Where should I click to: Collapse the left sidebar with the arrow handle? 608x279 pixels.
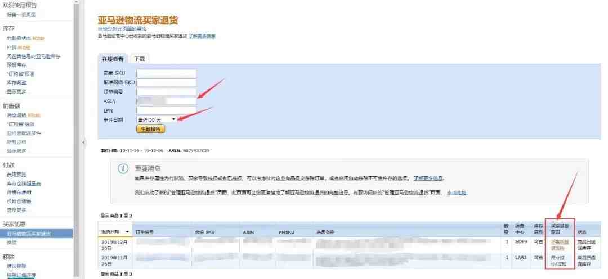coord(84,142)
